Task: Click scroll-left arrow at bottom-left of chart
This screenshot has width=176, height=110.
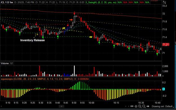Action: click(1, 106)
